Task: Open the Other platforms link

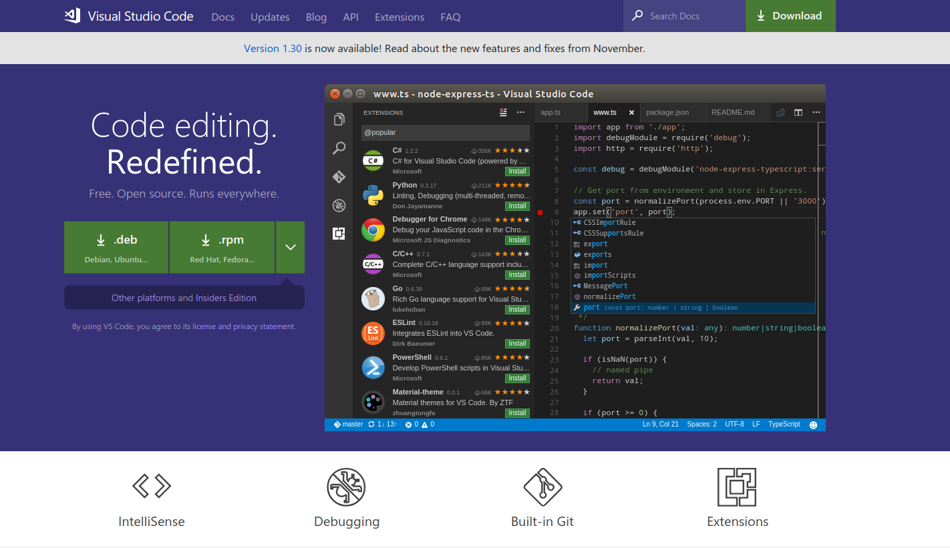Action: 144,298
